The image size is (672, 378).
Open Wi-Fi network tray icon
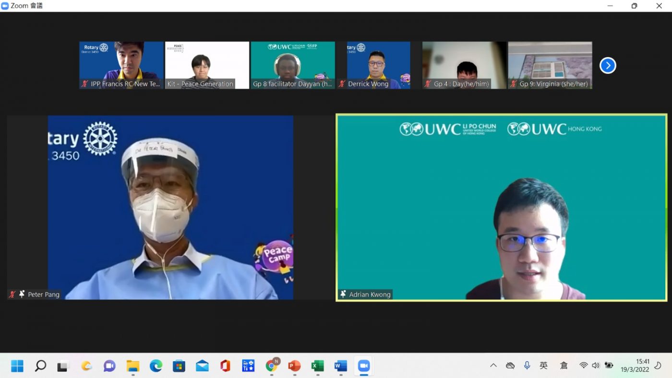pyautogui.click(x=584, y=366)
